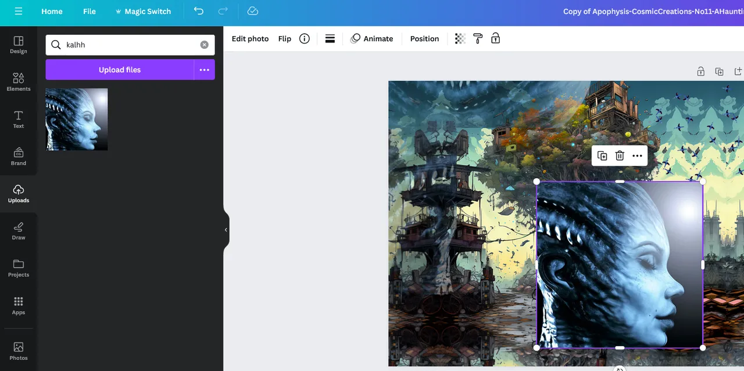This screenshot has width=744, height=371.
Task: Open the image info icon
Action: click(x=305, y=38)
